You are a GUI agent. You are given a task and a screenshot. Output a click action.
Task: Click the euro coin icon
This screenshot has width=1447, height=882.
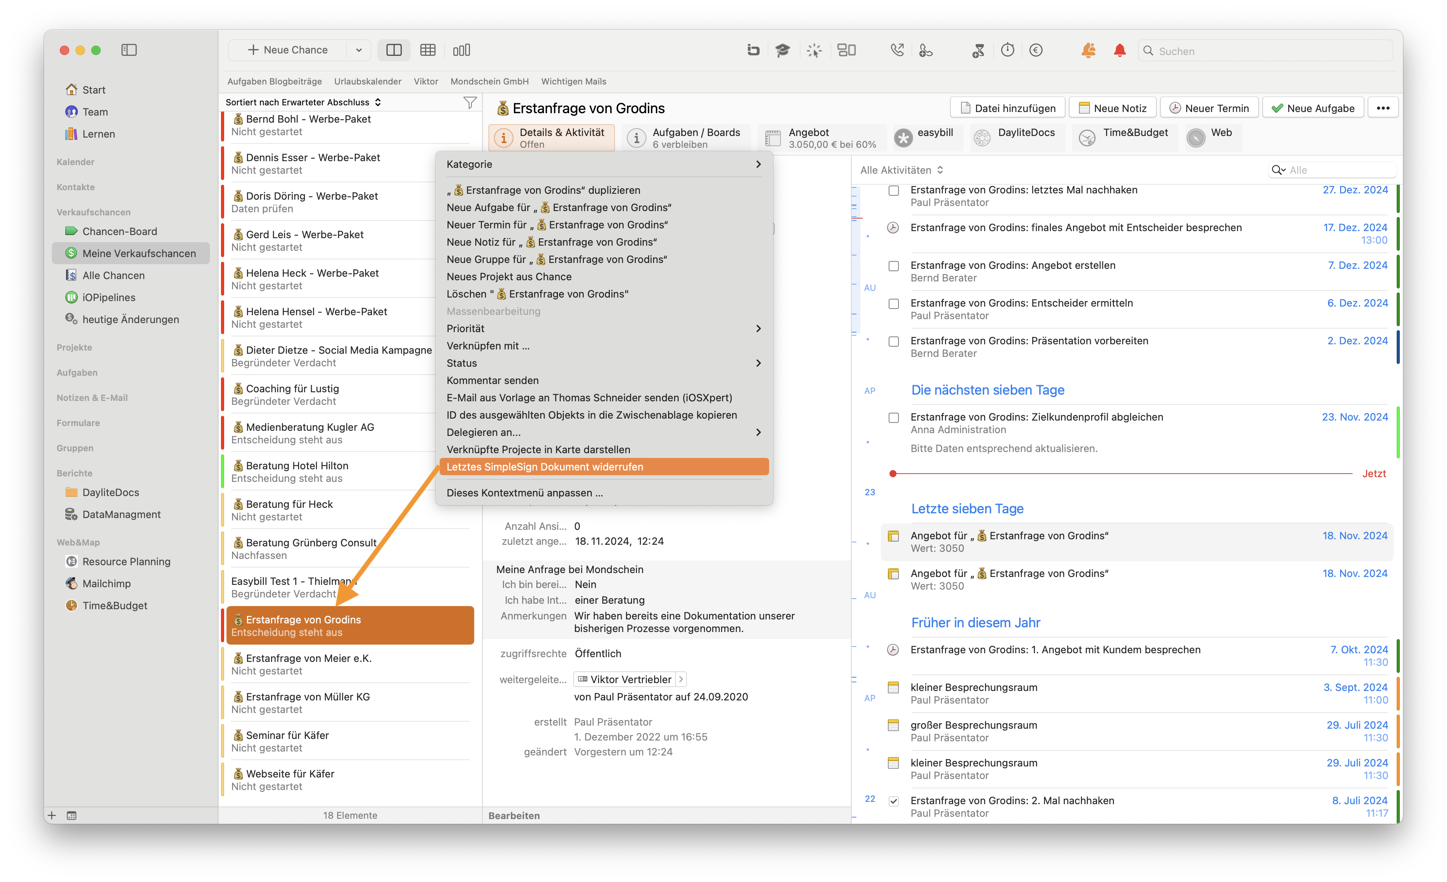tap(1036, 50)
